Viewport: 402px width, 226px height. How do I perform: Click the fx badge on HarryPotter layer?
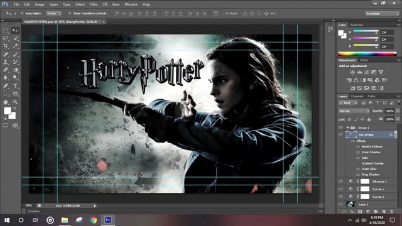tap(391, 134)
